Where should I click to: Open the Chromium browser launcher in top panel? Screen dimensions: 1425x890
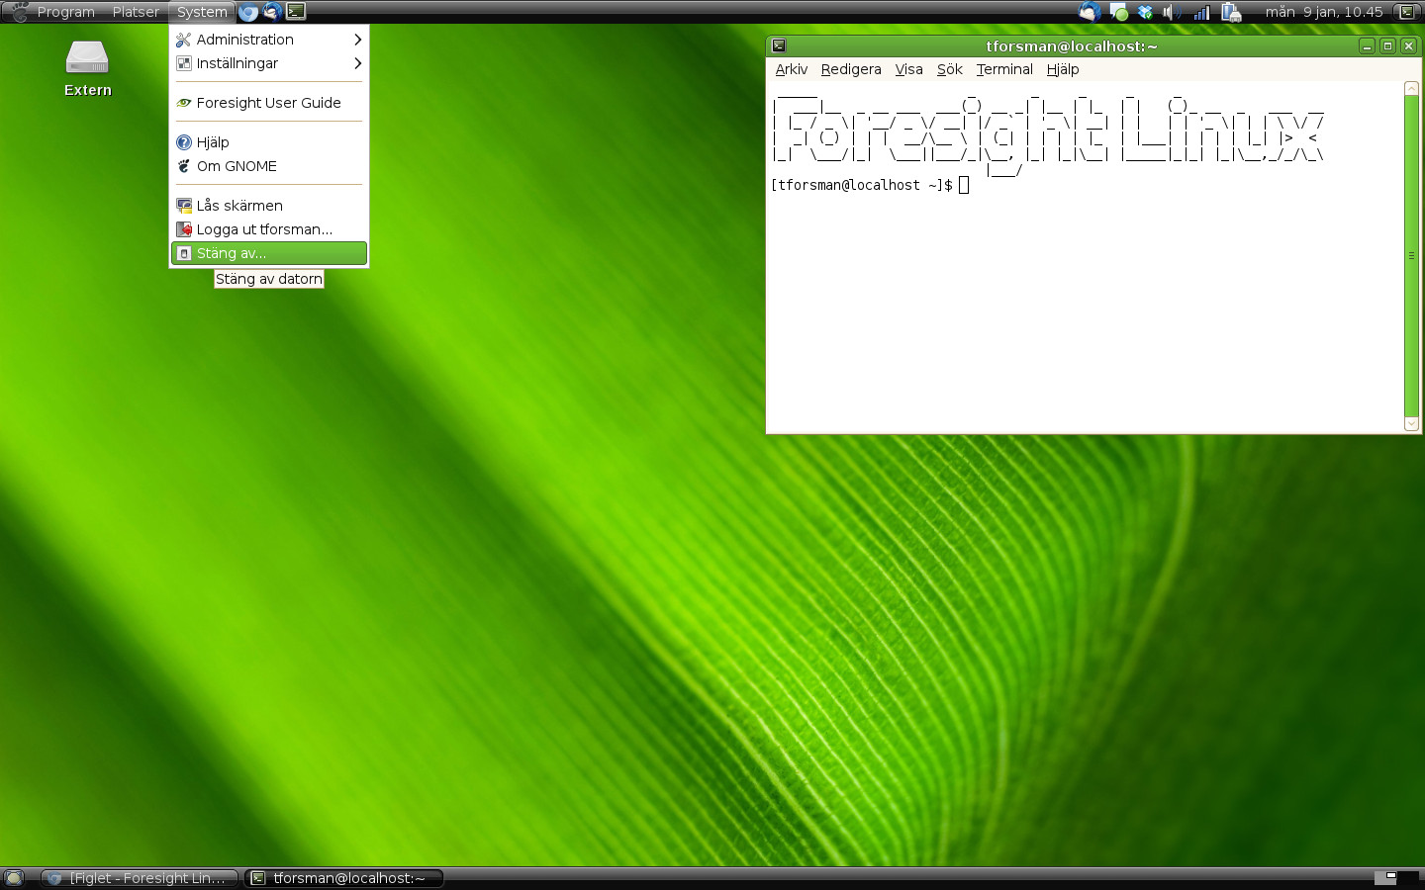(248, 12)
